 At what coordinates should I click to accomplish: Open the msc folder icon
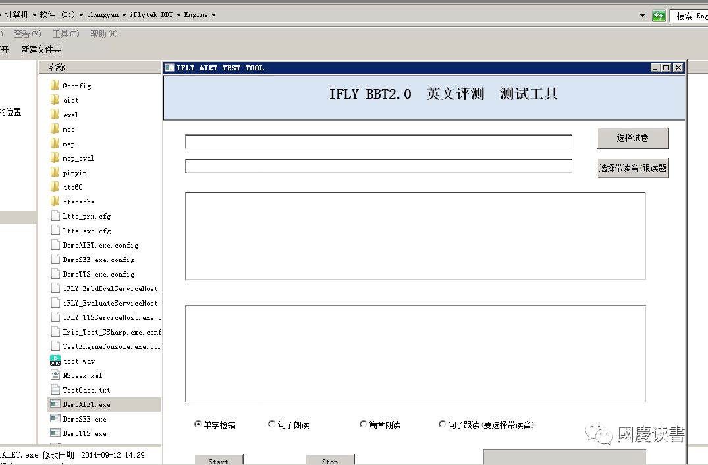coord(55,129)
